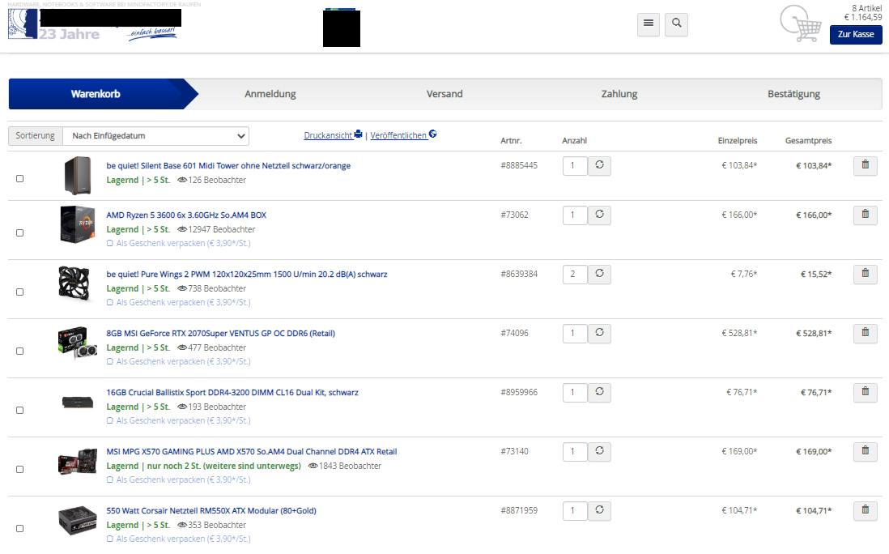Delete MSI MPG X570 board from cart
This screenshot has width=889, height=554.
tap(866, 451)
